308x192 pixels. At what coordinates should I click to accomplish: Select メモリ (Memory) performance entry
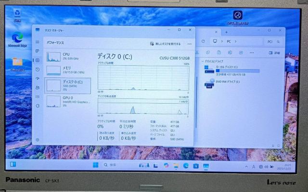[68, 71]
